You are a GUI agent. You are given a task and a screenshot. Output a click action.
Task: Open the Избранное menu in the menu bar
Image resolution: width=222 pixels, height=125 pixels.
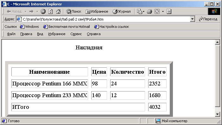tap(57, 34)
